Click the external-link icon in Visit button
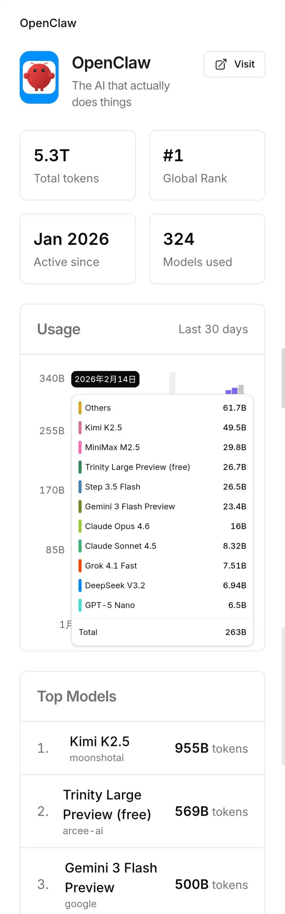 tap(221, 64)
